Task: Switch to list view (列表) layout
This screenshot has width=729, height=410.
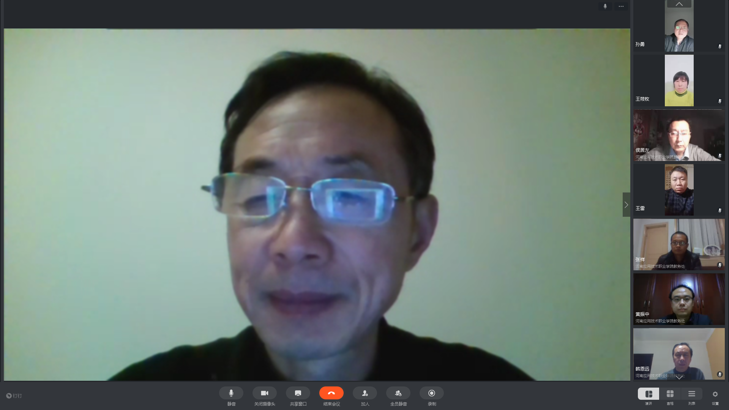Action: click(692, 394)
